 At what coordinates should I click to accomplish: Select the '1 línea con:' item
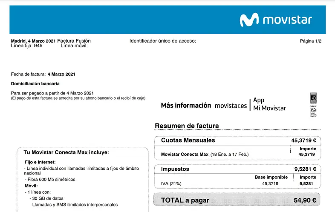[x=38, y=192]
